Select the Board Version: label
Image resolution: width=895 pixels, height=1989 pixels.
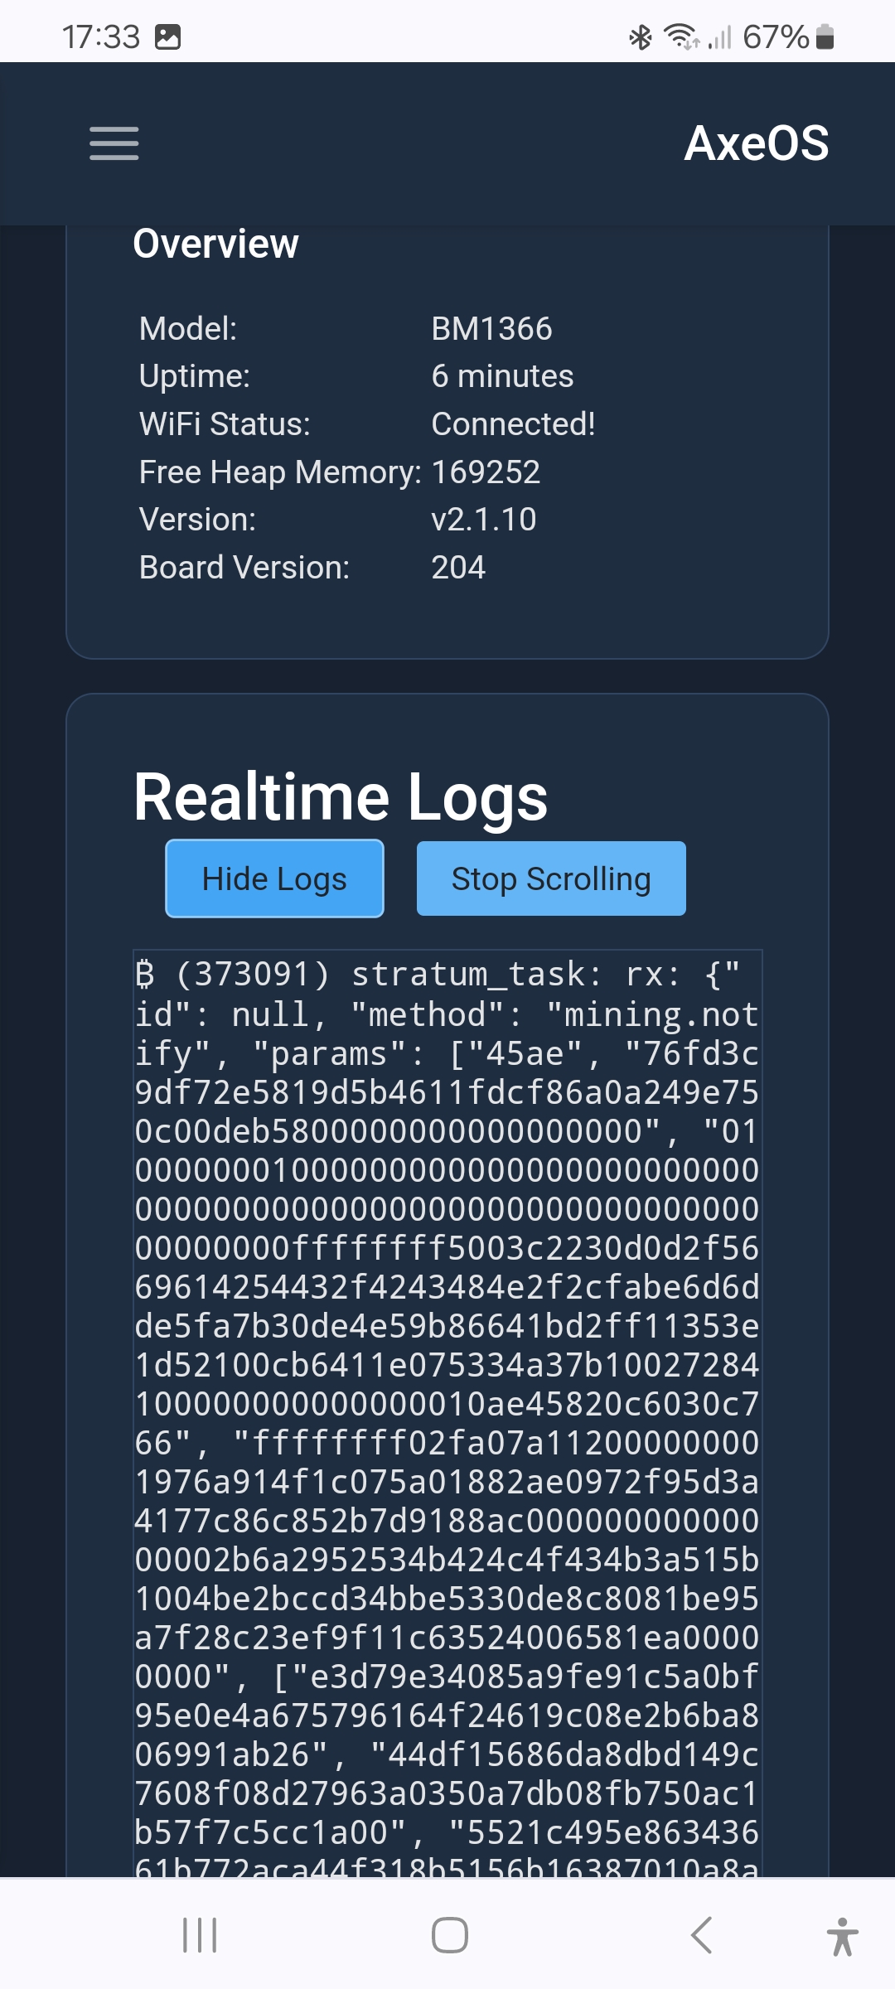point(244,568)
